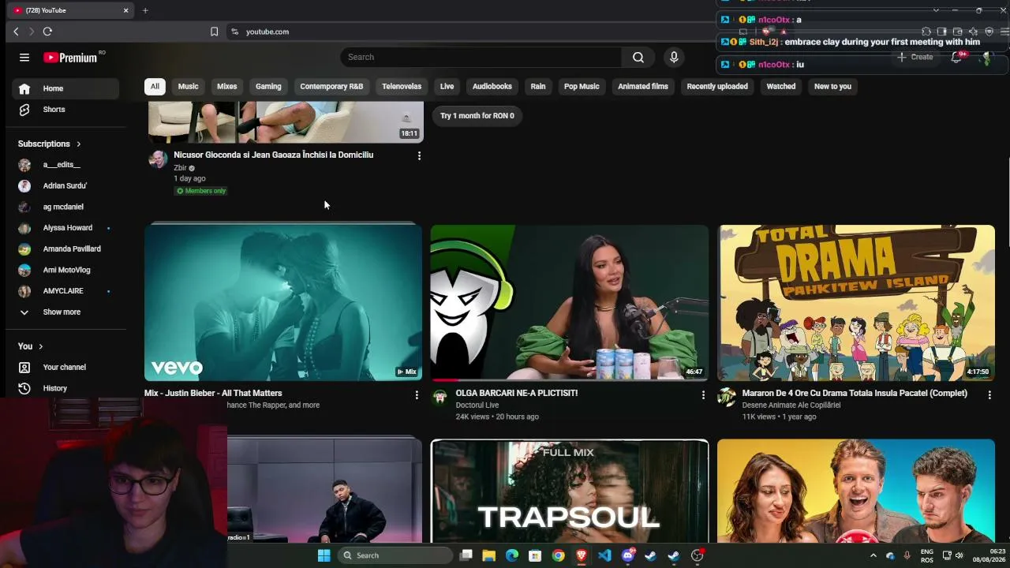Select the All filter chip
1010x568 pixels.
155,86
